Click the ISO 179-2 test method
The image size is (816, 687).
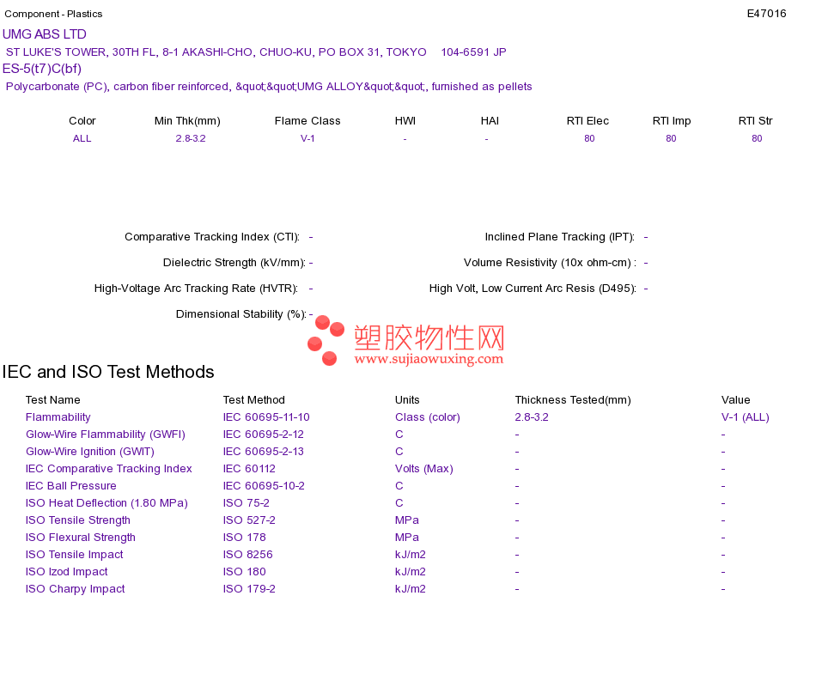[x=249, y=588]
